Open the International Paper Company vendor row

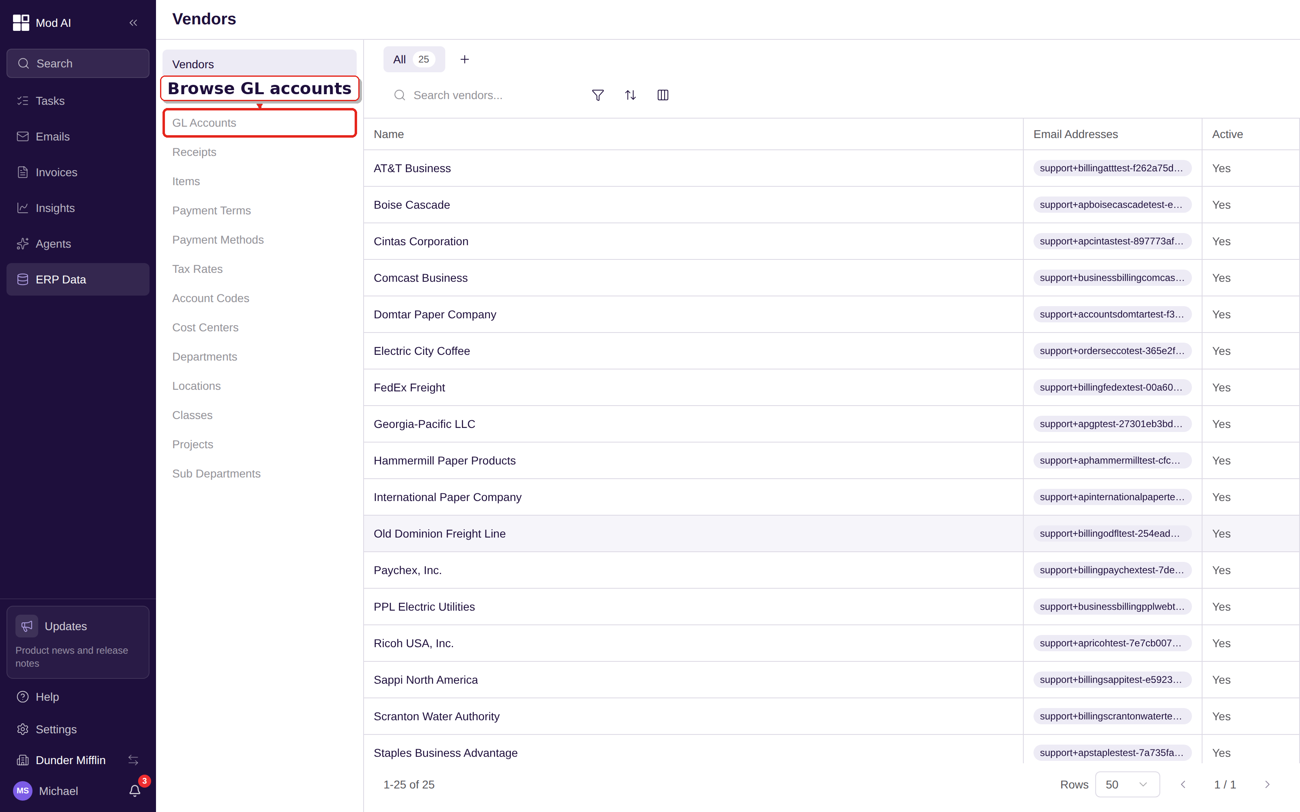coord(832,497)
